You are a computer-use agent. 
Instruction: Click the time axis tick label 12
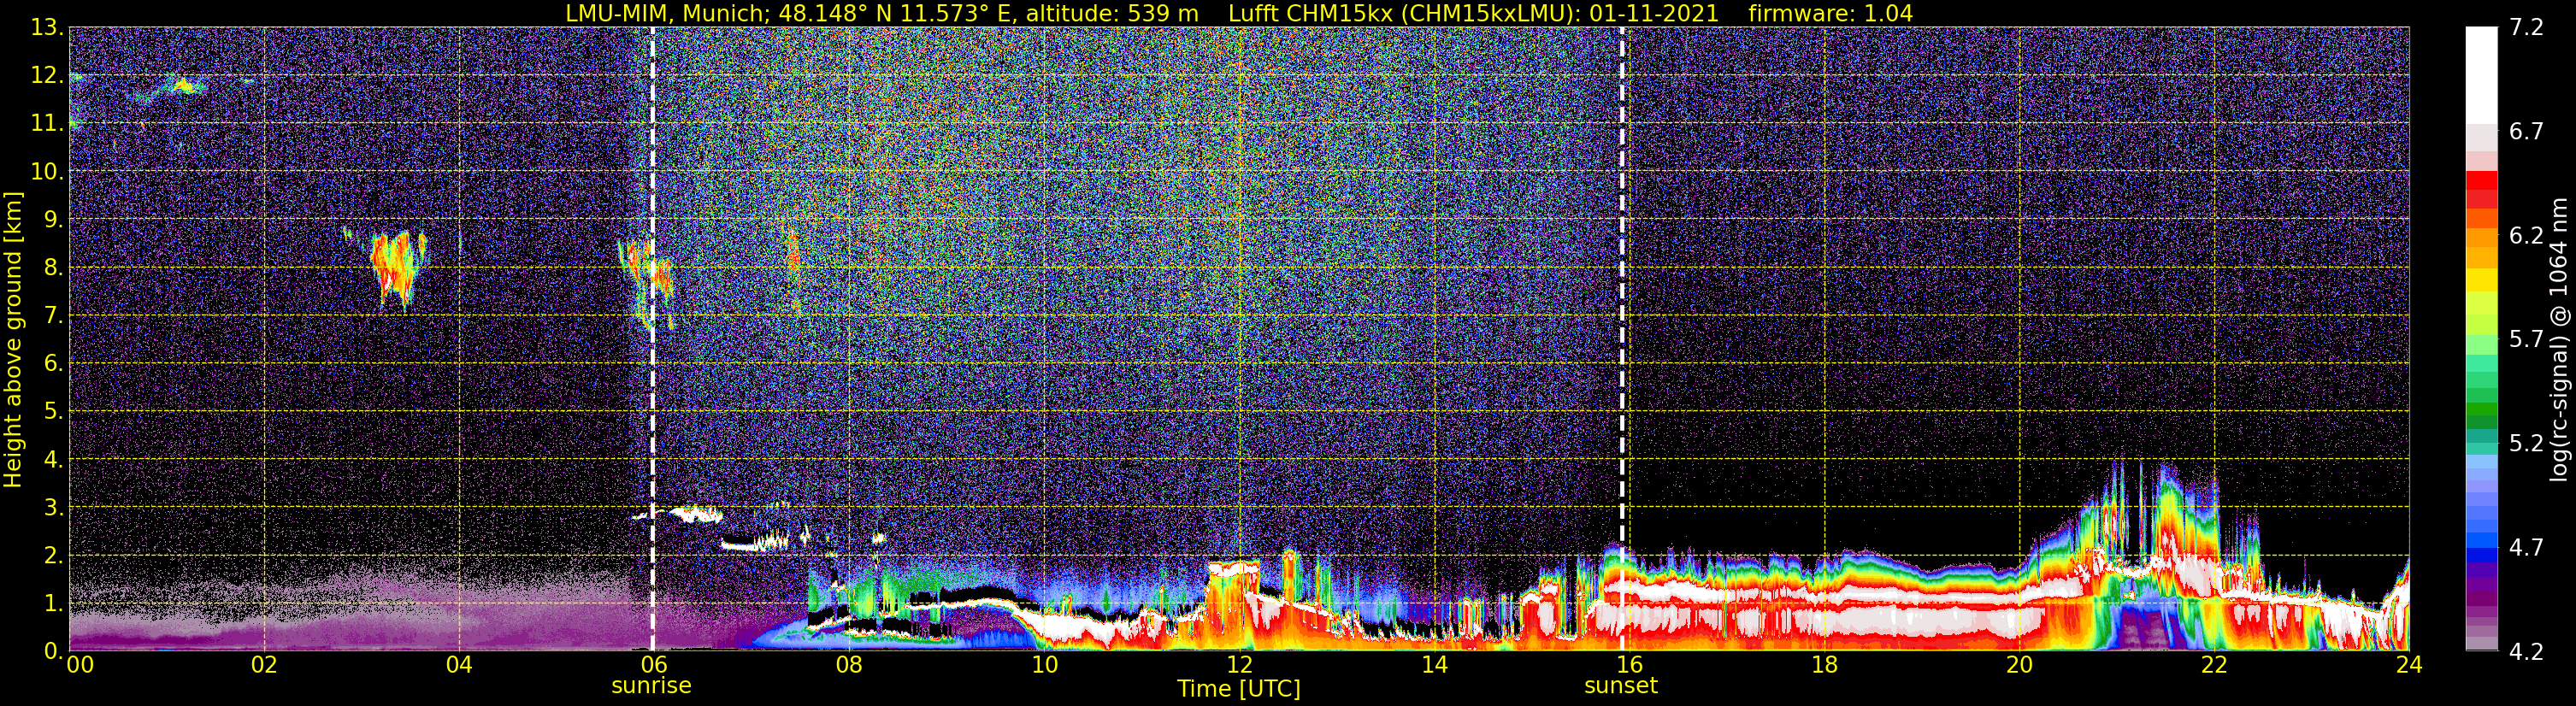(1239, 666)
